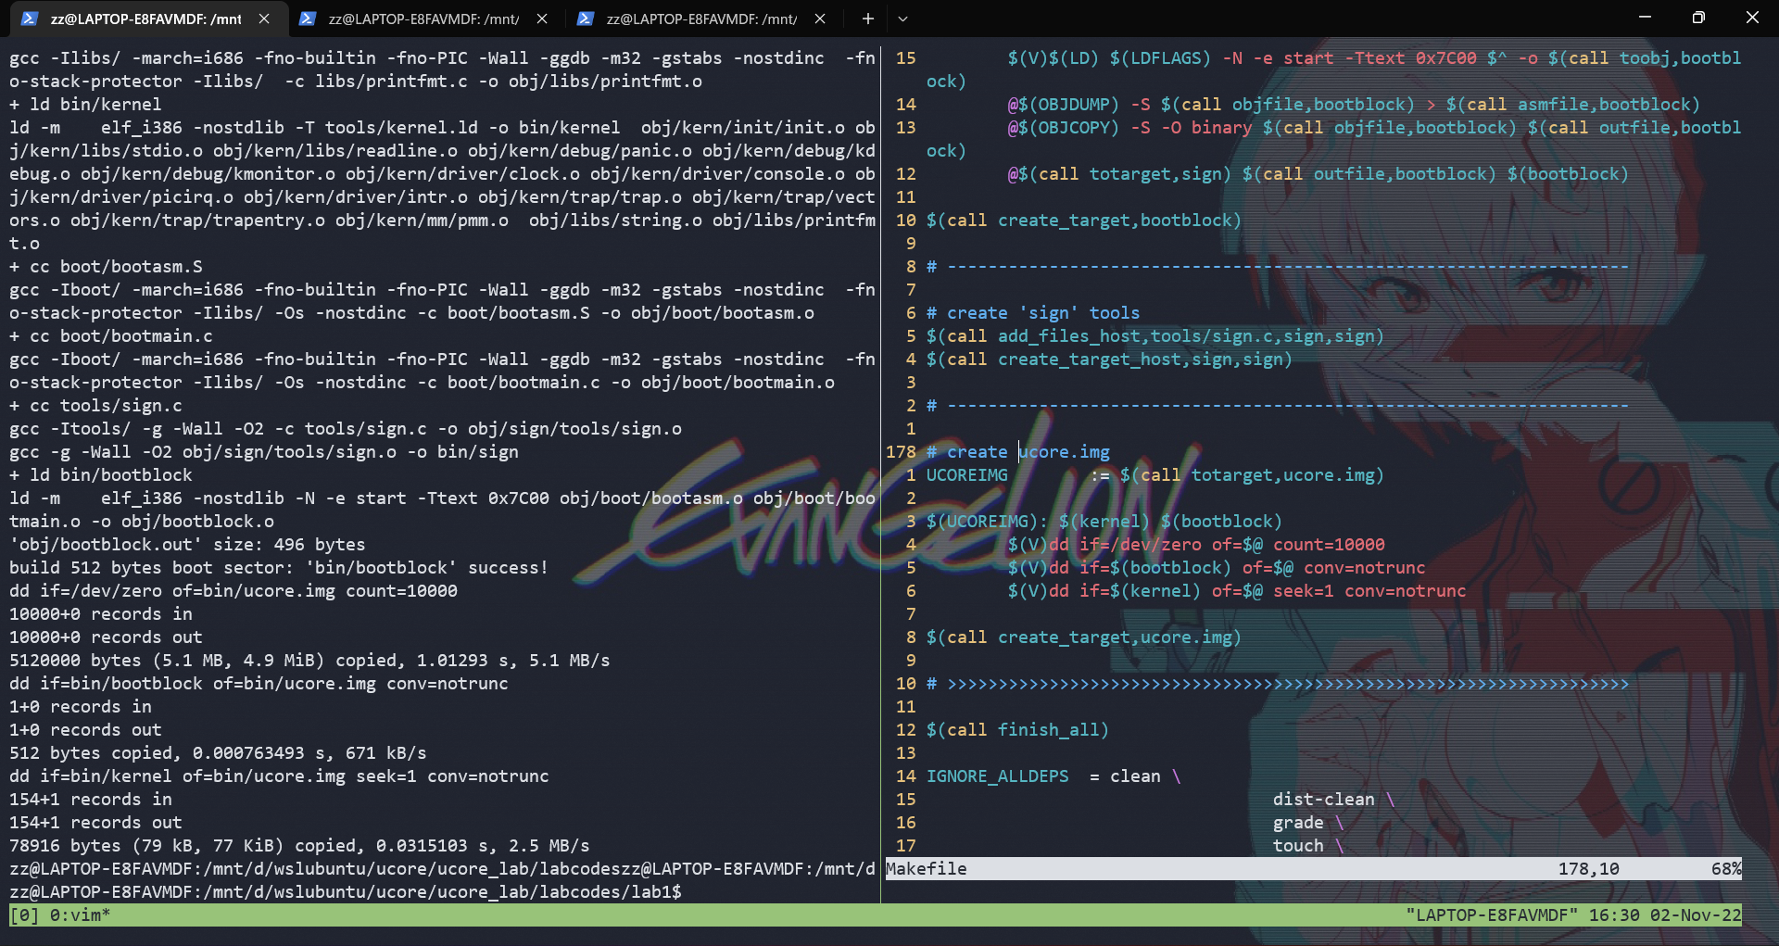This screenshot has width=1779, height=946.
Task: Open a new terminal tab
Action: [x=867, y=19]
